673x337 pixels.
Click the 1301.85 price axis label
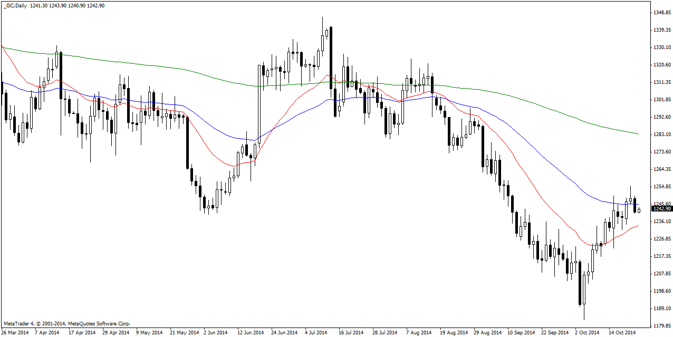pyautogui.click(x=661, y=100)
